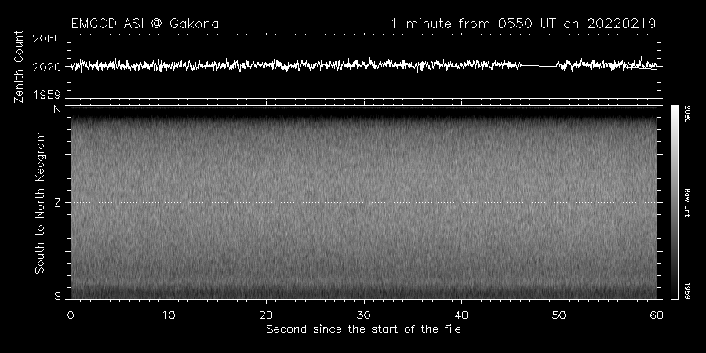Click 'Second since the start of the file' label
This screenshot has height=353, width=706.
[x=363, y=329]
